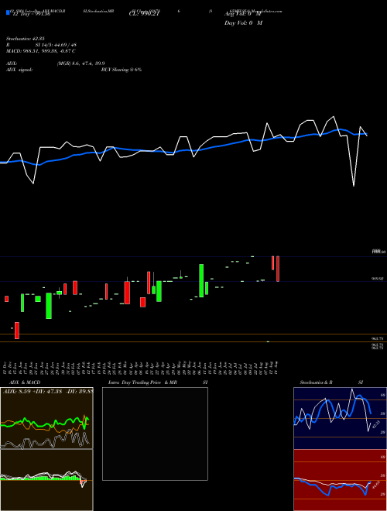Image resolution: width=387 pixels, height=511 pixels.
Task: Click the green MACD histogram bars
Action: tap(39, 478)
